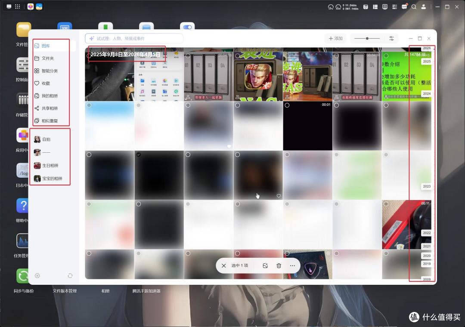The image size is (465, 327).
Task: Focus the AI search box 试试搜
Action: (134, 39)
